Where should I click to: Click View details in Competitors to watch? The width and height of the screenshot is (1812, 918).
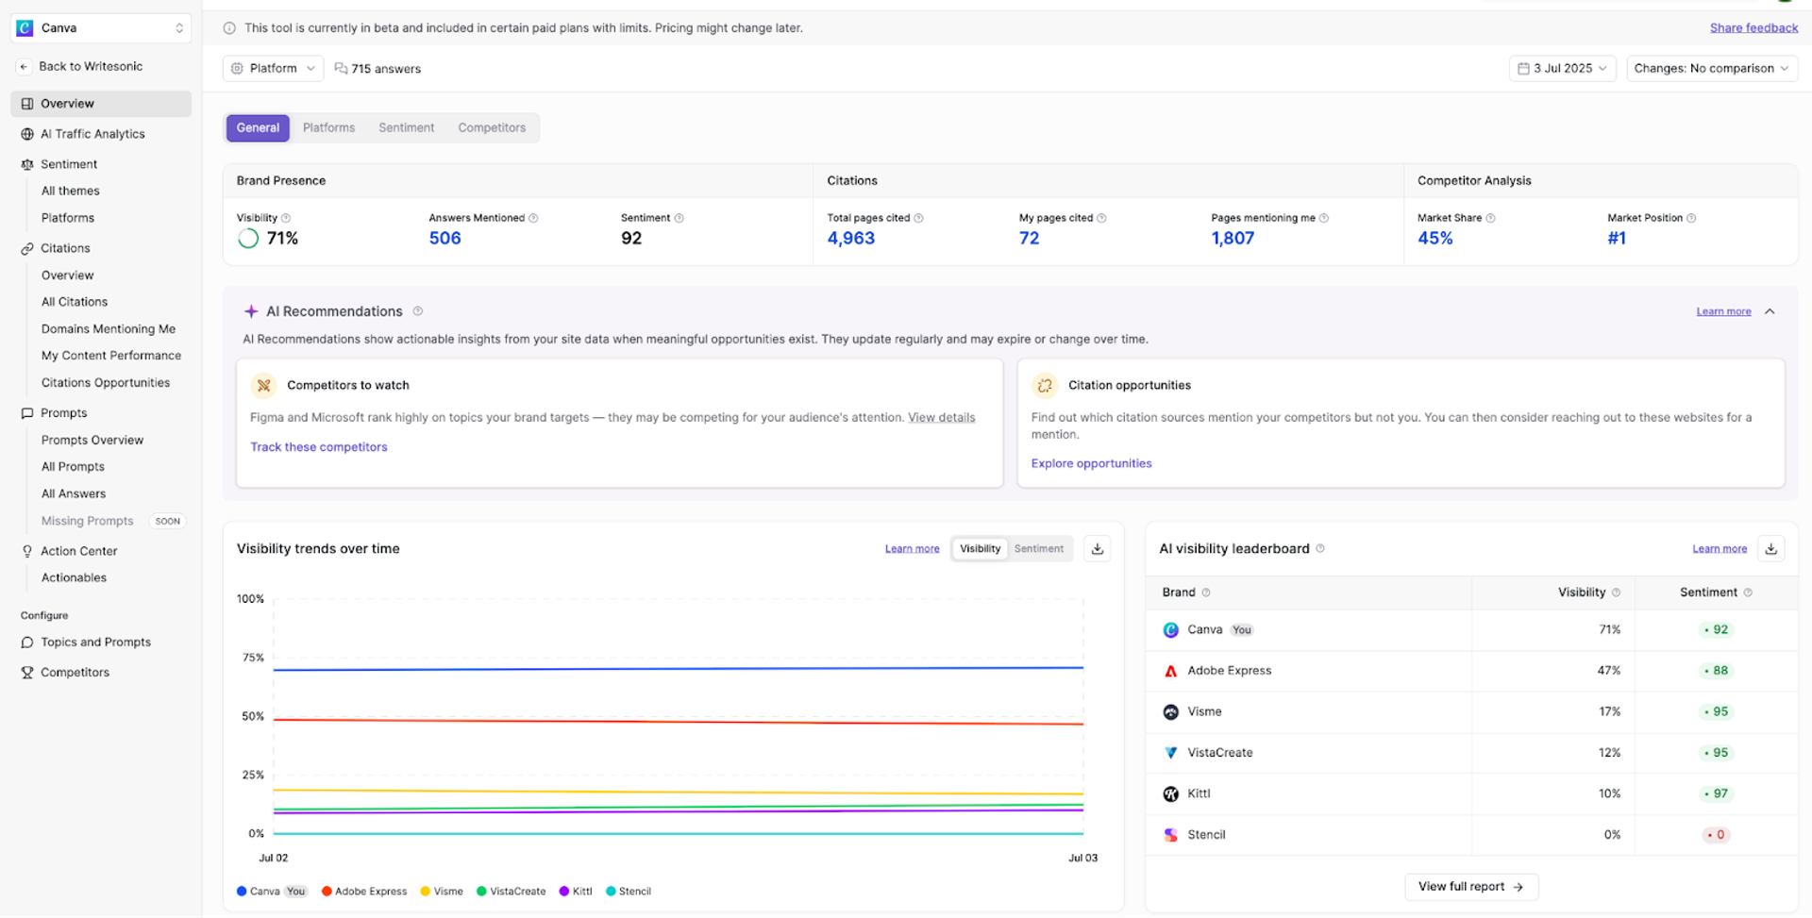(x=942, y=418)
